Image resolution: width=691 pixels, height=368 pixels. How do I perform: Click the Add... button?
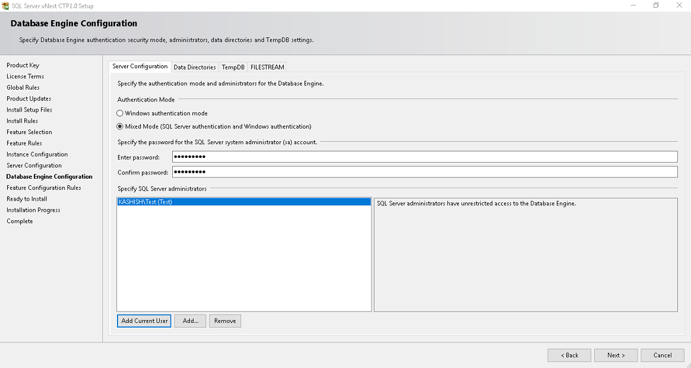coord(191,321)
